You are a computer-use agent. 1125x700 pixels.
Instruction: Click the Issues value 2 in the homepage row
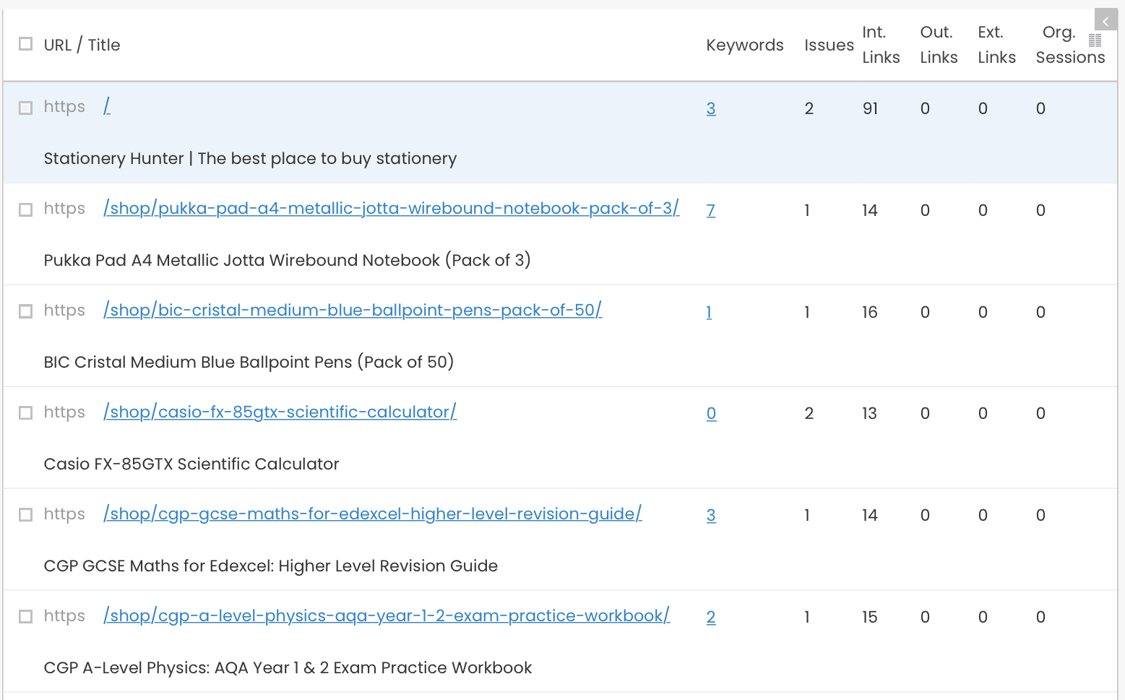click(x=809, y=108)
